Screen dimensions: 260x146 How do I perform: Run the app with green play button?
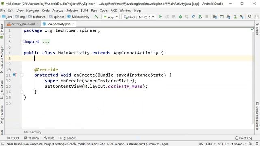tap(160, 17)
